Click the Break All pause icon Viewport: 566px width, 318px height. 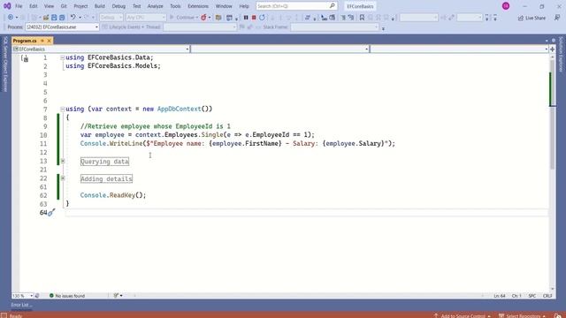click(x=246, y=18)
